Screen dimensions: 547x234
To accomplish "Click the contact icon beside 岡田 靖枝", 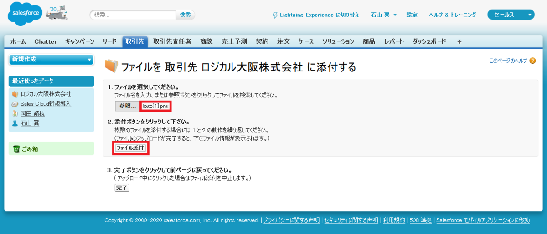I will [15, 113].
